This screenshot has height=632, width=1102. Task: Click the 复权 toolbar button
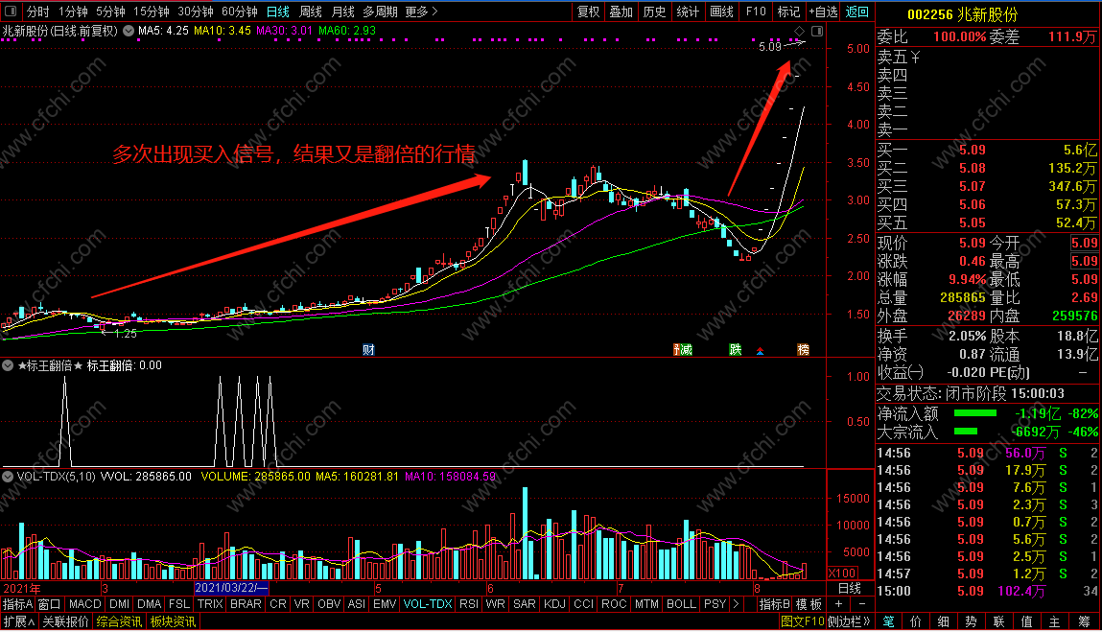(x=588, y=12)
